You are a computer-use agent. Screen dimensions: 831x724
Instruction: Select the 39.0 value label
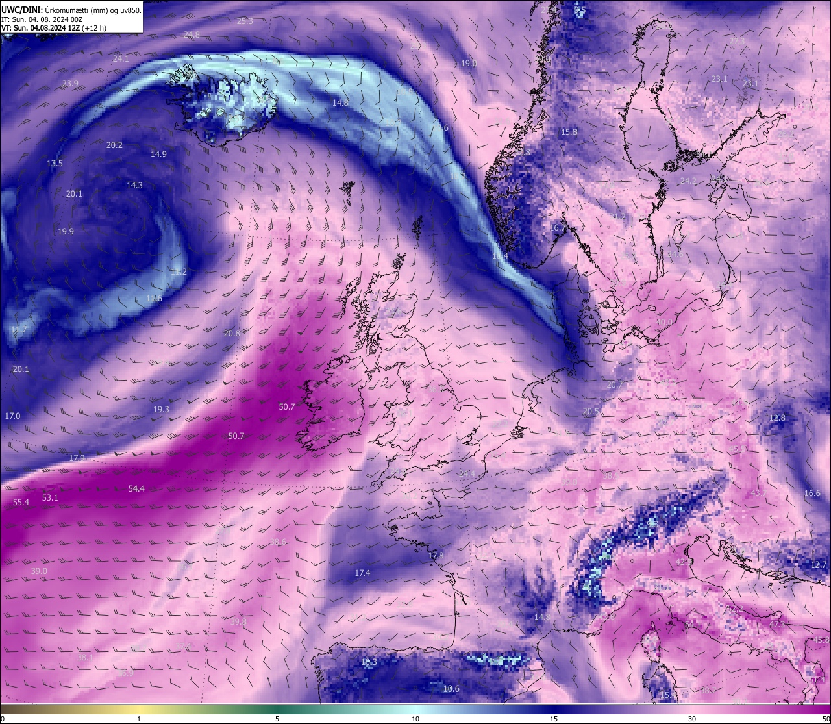39,571
